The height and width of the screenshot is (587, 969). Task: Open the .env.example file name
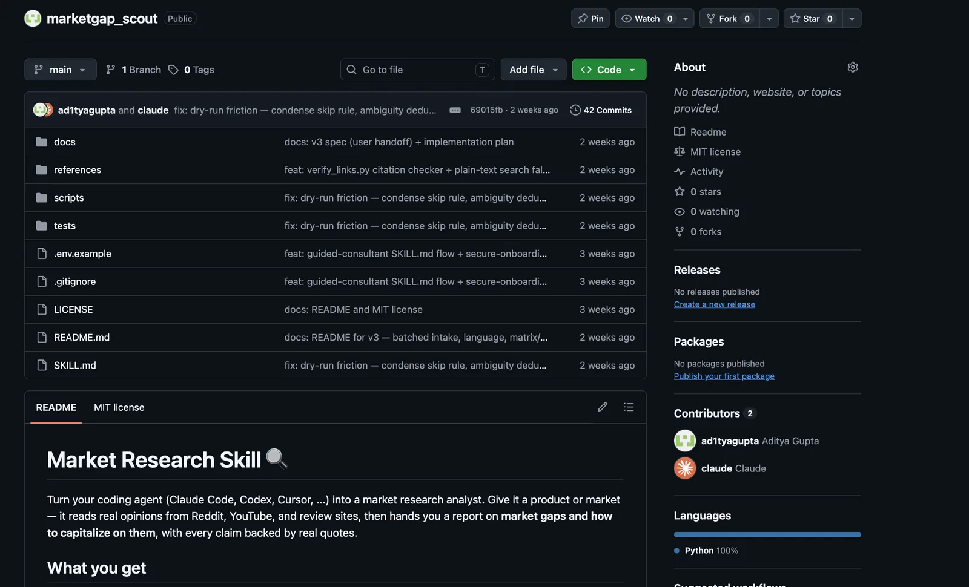(82, 254)
